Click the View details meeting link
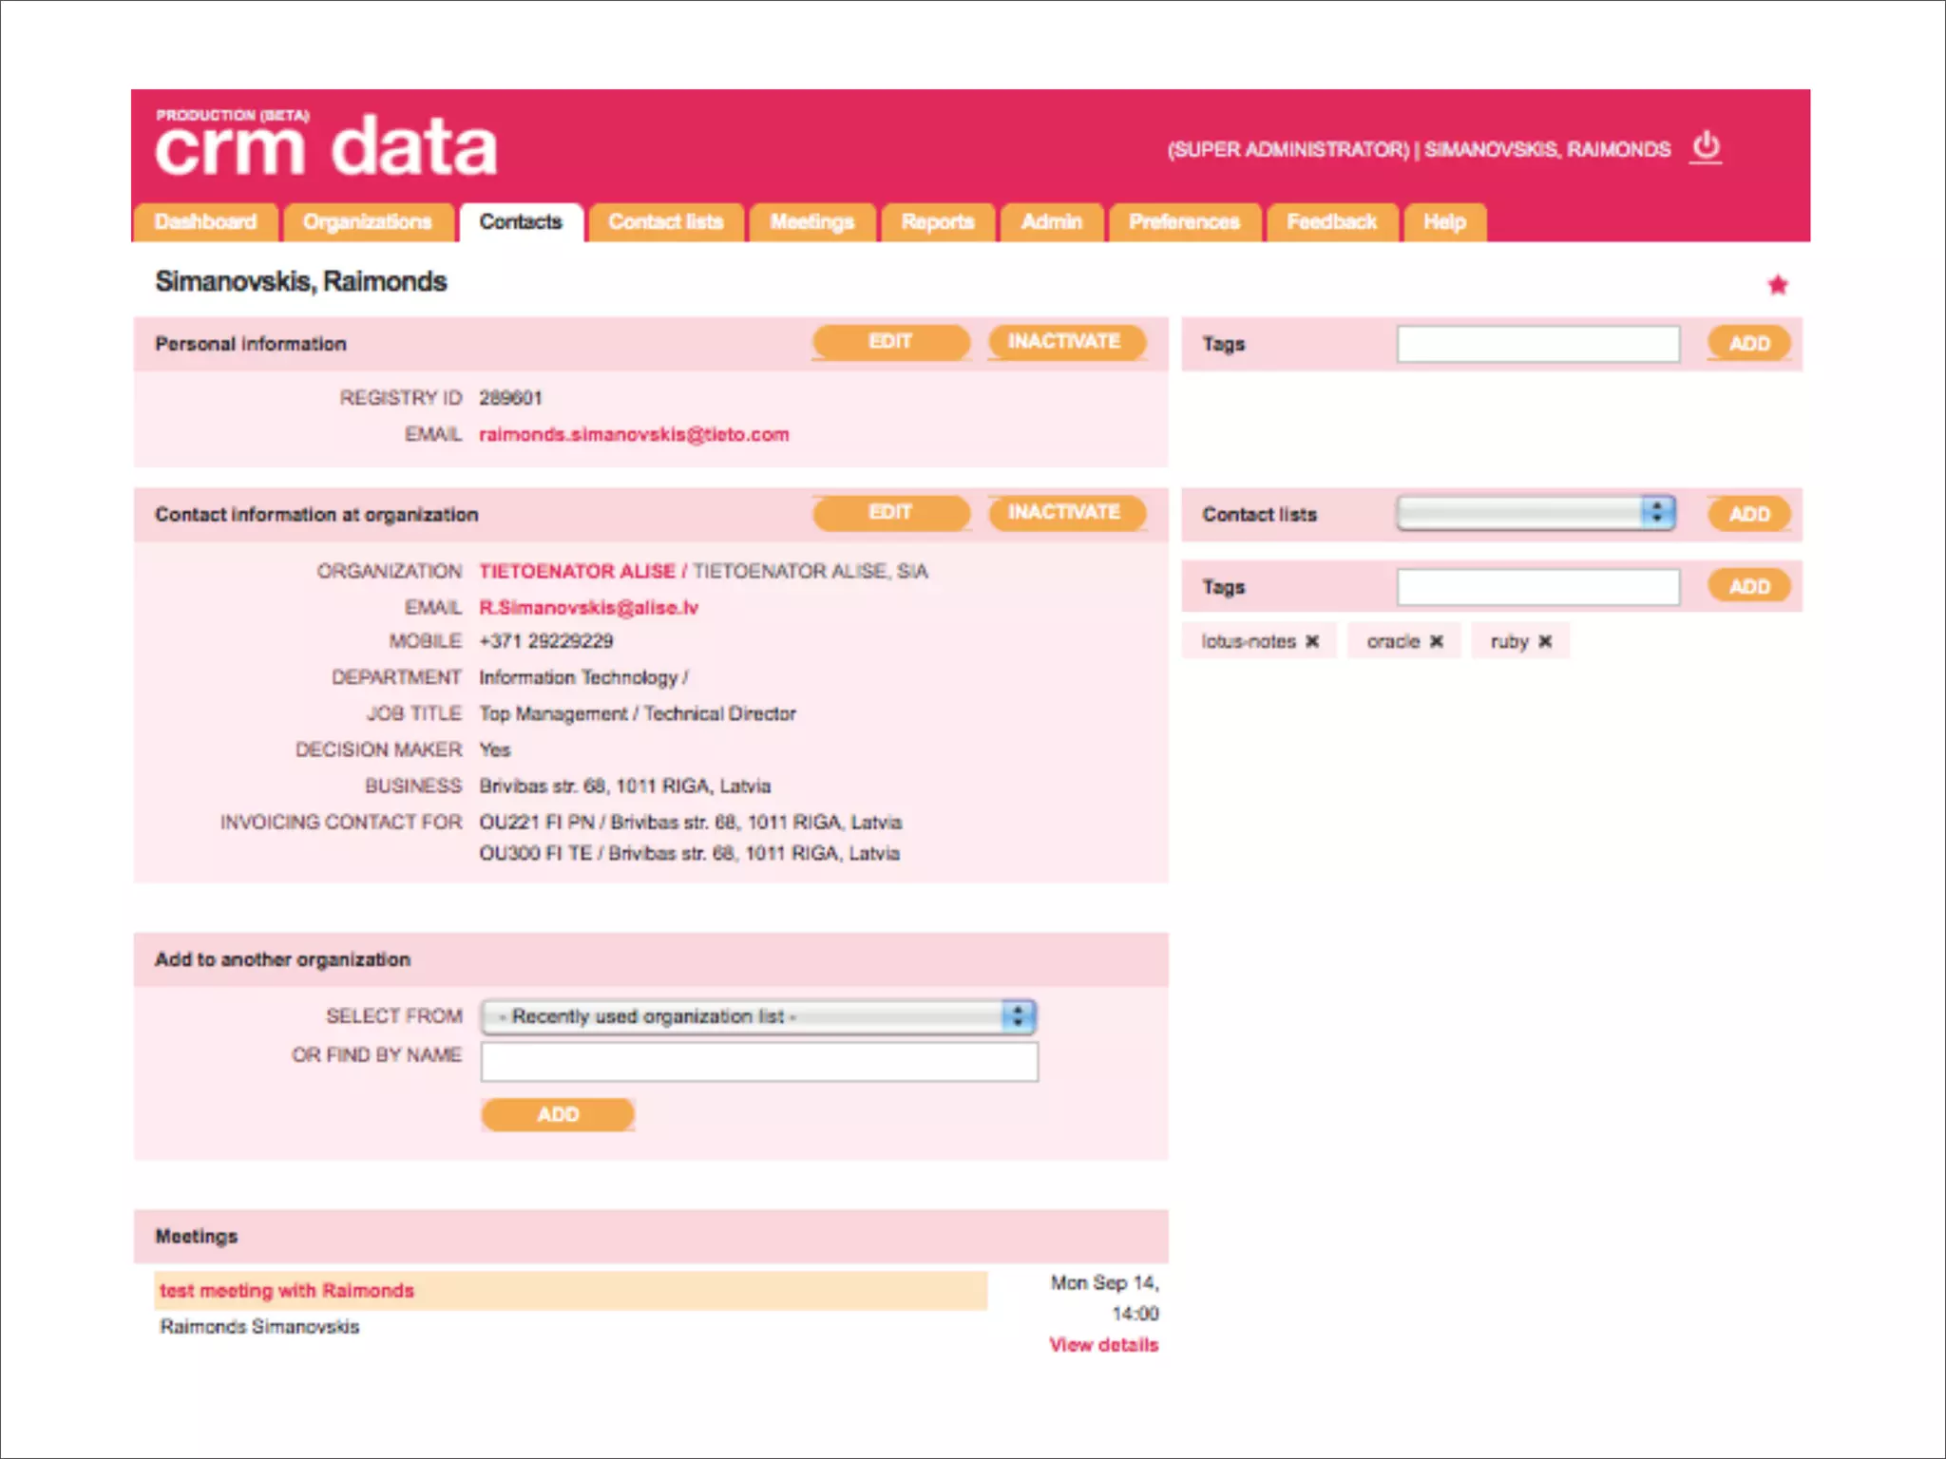 tap(1103, 1345)
